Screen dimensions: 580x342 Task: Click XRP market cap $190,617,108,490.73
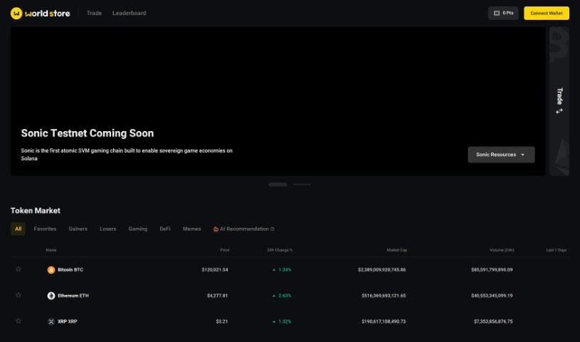[384, 321]
